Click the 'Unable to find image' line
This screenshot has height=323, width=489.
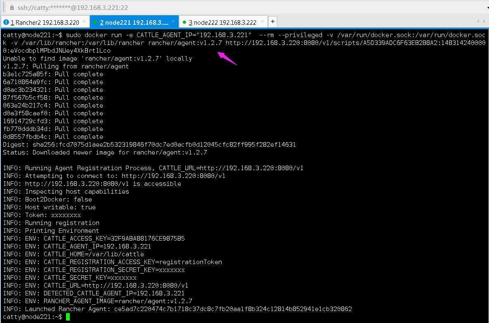pos(97,59)
